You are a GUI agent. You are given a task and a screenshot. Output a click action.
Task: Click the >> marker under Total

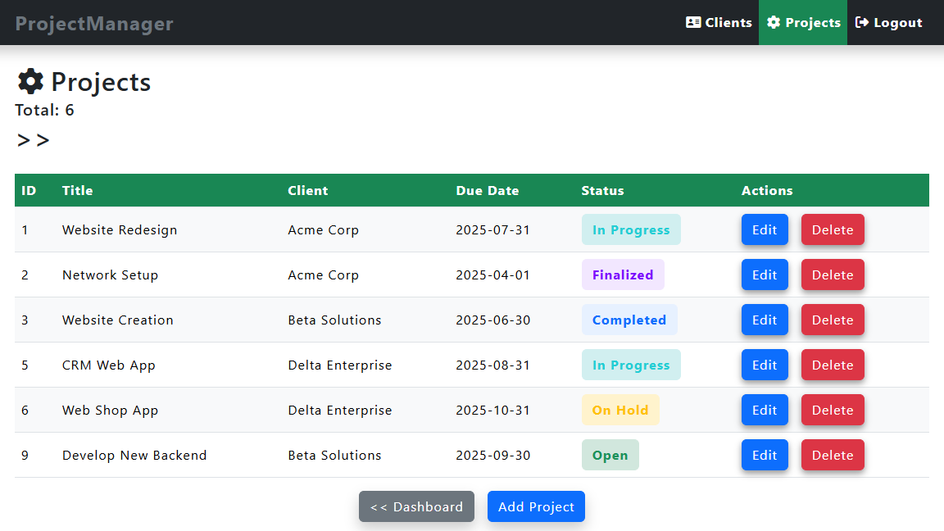(x=33, y=140)
